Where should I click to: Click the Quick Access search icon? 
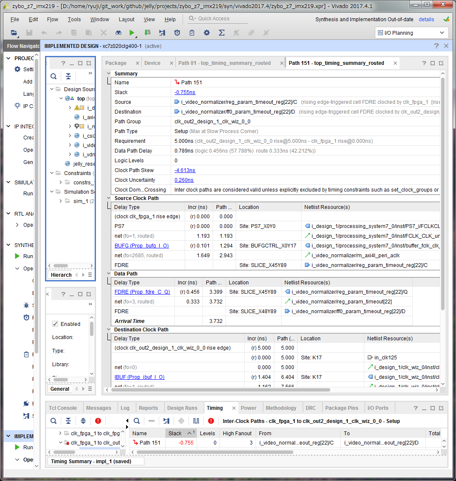click(192, 18)
